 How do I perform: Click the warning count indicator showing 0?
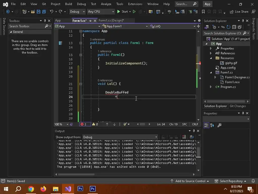[x=95, y=124]
